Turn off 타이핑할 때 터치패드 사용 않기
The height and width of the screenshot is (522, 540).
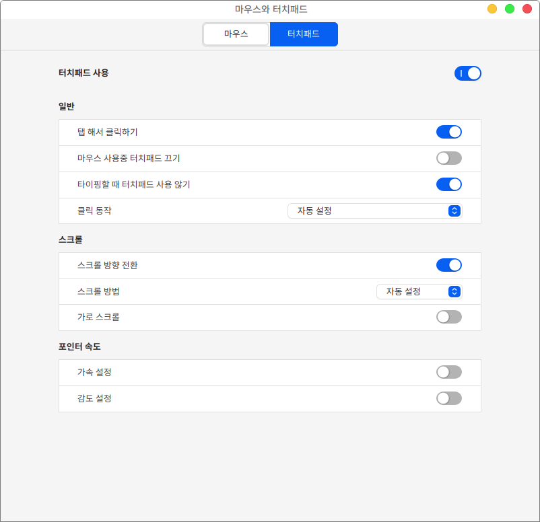(x=448, y=184)
